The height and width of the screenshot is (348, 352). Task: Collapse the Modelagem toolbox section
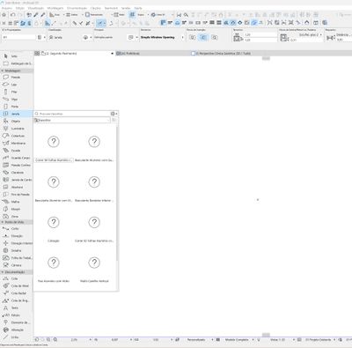(3, 70)
